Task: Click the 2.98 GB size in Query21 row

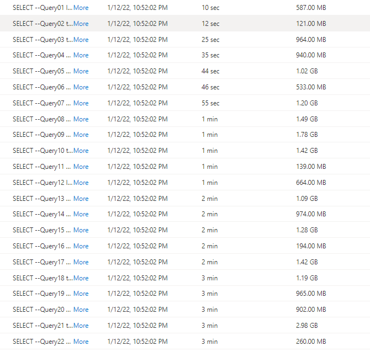Action: (306, 326)
